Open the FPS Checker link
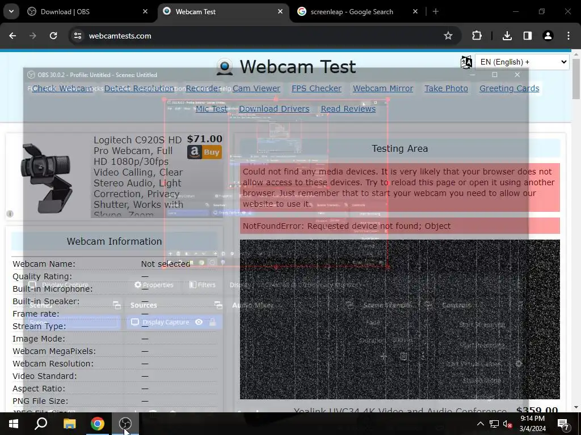 tap(317, 88)
